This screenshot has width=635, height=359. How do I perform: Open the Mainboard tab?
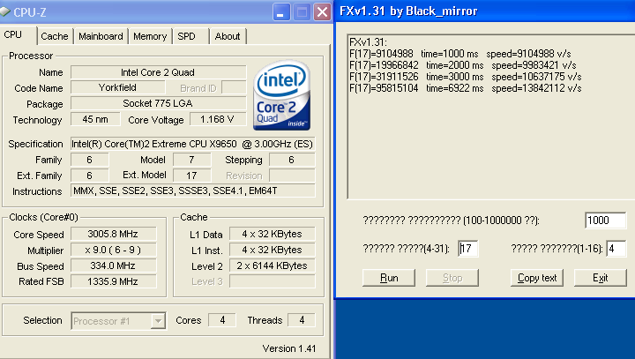point(101,36)
